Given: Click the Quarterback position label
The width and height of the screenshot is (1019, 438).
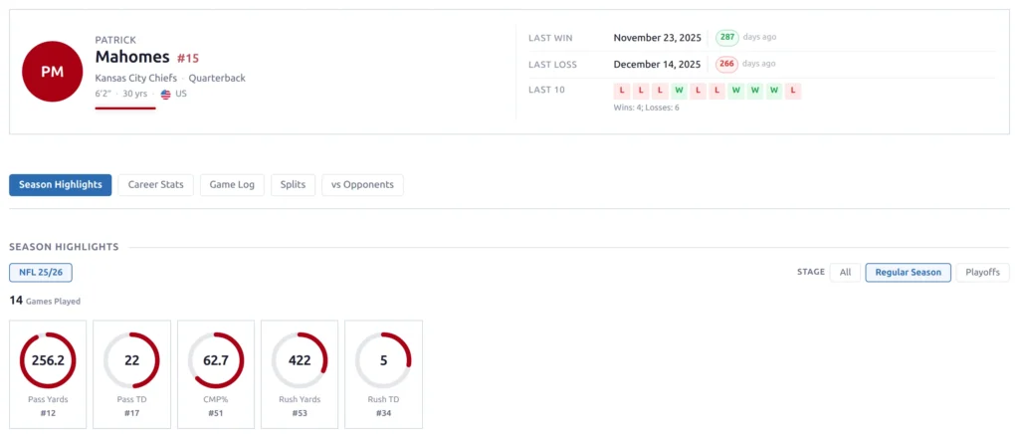Looking at the screenshot, I should [x=217, y=78].
